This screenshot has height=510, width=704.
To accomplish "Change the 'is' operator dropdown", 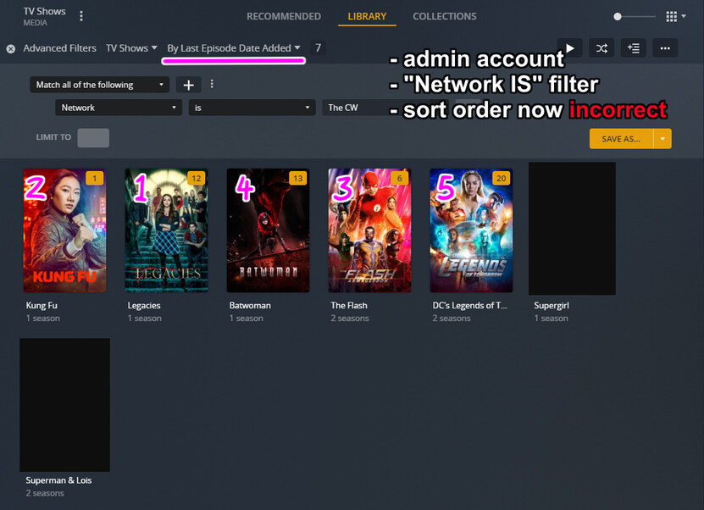I will (x=252, y=108).
